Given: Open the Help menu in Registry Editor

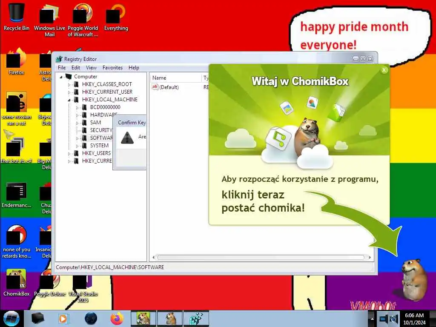Looking at the screenshot, I should pos(134,68).
